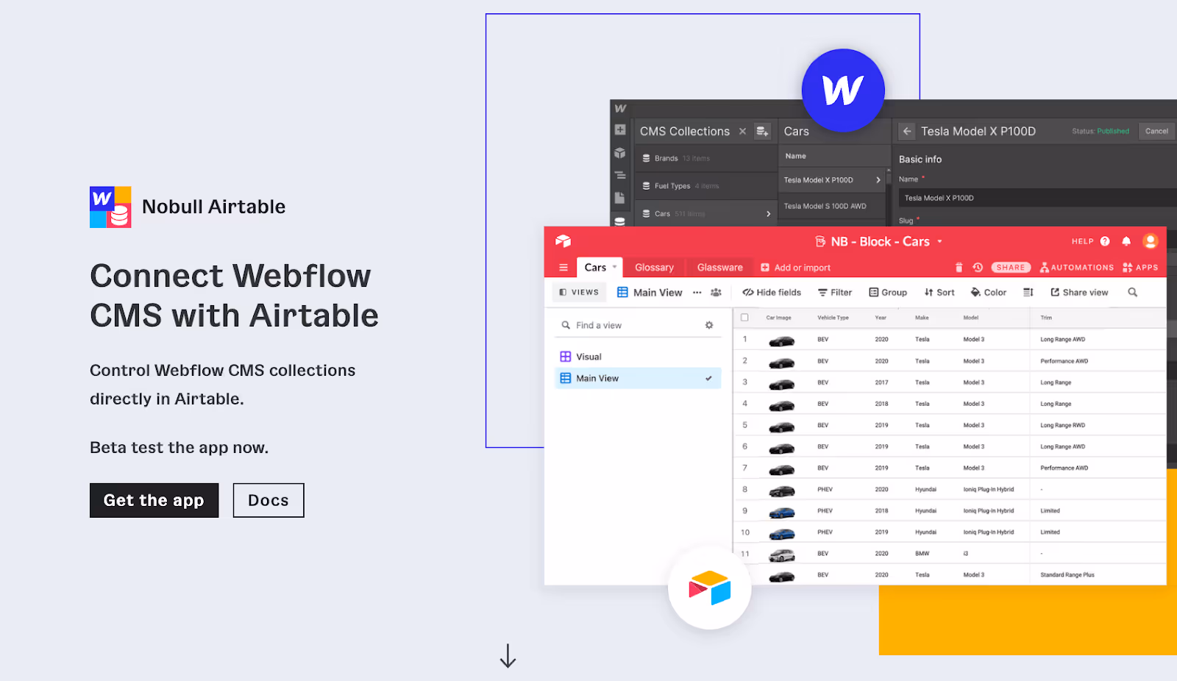Image resolution: width=1177 pixels, height=681 pixels.
Task: Open notifications bell icon
Action: [1126, 241]
